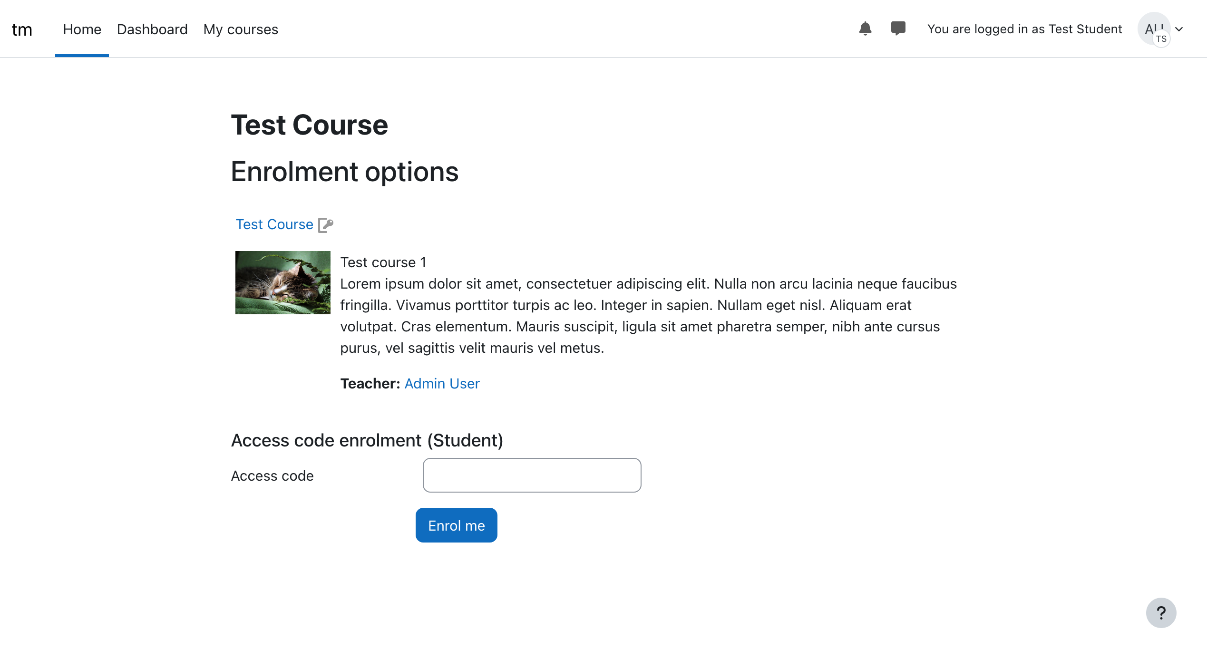
Task: Open the blue Test Course link
Action: tap(274, 224)
